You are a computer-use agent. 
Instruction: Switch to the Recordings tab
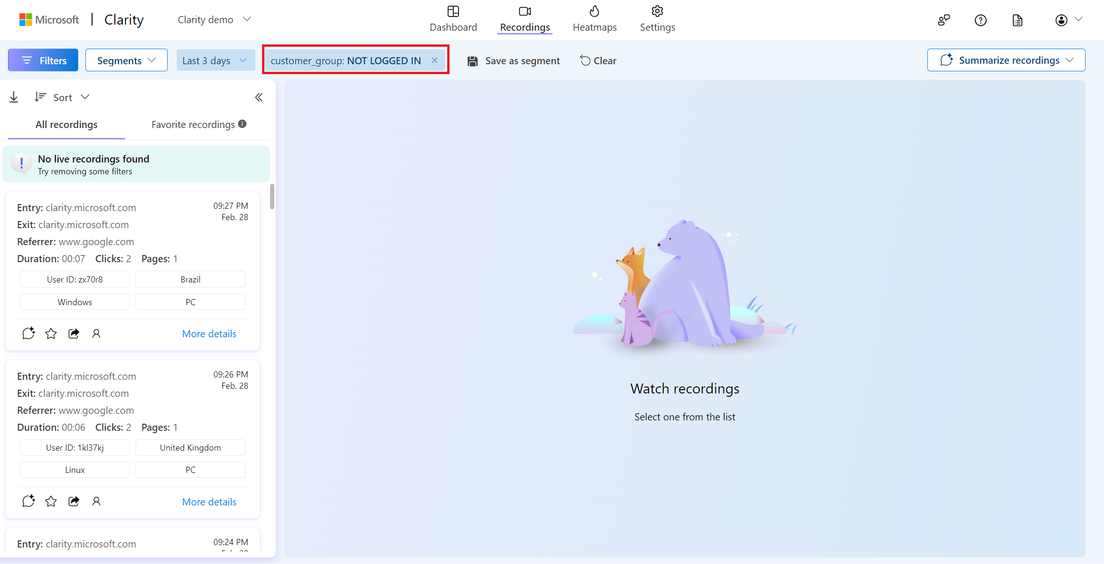(525, 19)
